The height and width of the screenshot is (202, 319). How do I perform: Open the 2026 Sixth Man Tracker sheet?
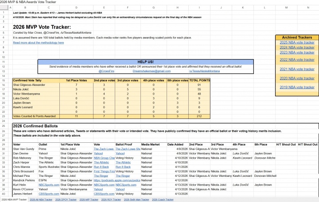click(137, 200)
